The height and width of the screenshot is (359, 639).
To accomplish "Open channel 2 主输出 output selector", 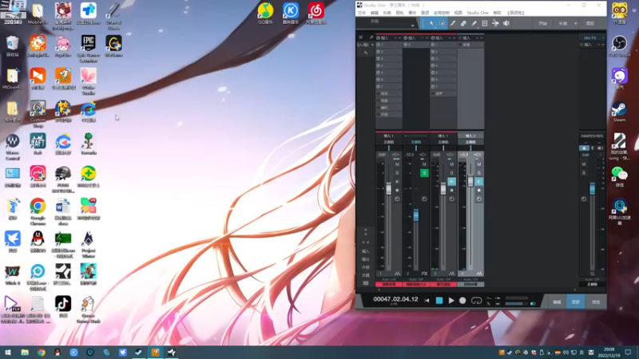I will tap(416, 142).
